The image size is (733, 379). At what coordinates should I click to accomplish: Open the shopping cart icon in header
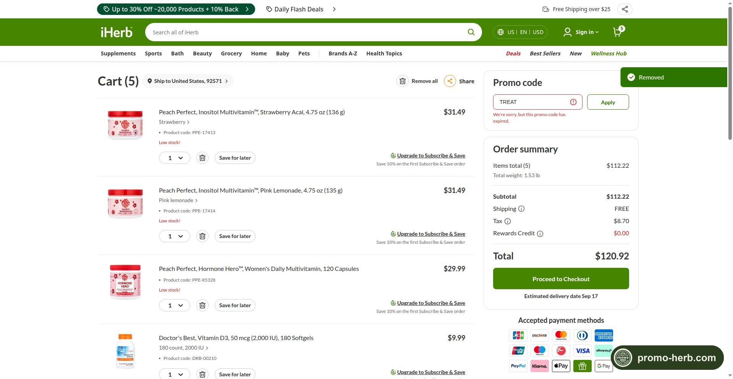(x=618, y=32)
